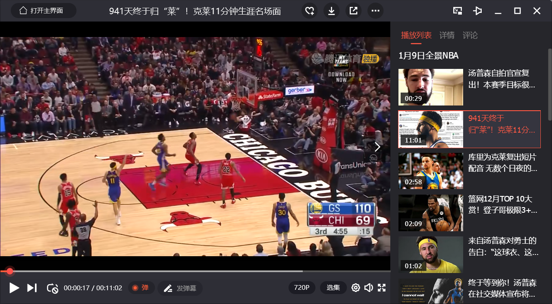Click the '1月9日全景NBA' playlist heading
This screenshot has width=552, height=304.
click(429, 56)
